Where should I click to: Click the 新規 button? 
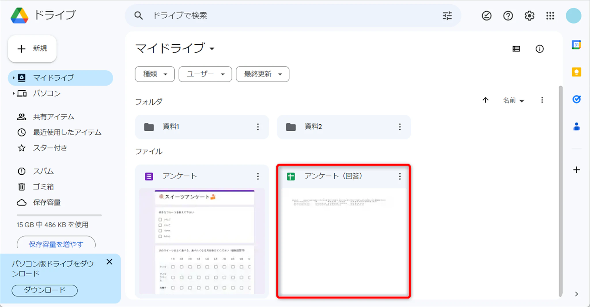click(32, 49)
